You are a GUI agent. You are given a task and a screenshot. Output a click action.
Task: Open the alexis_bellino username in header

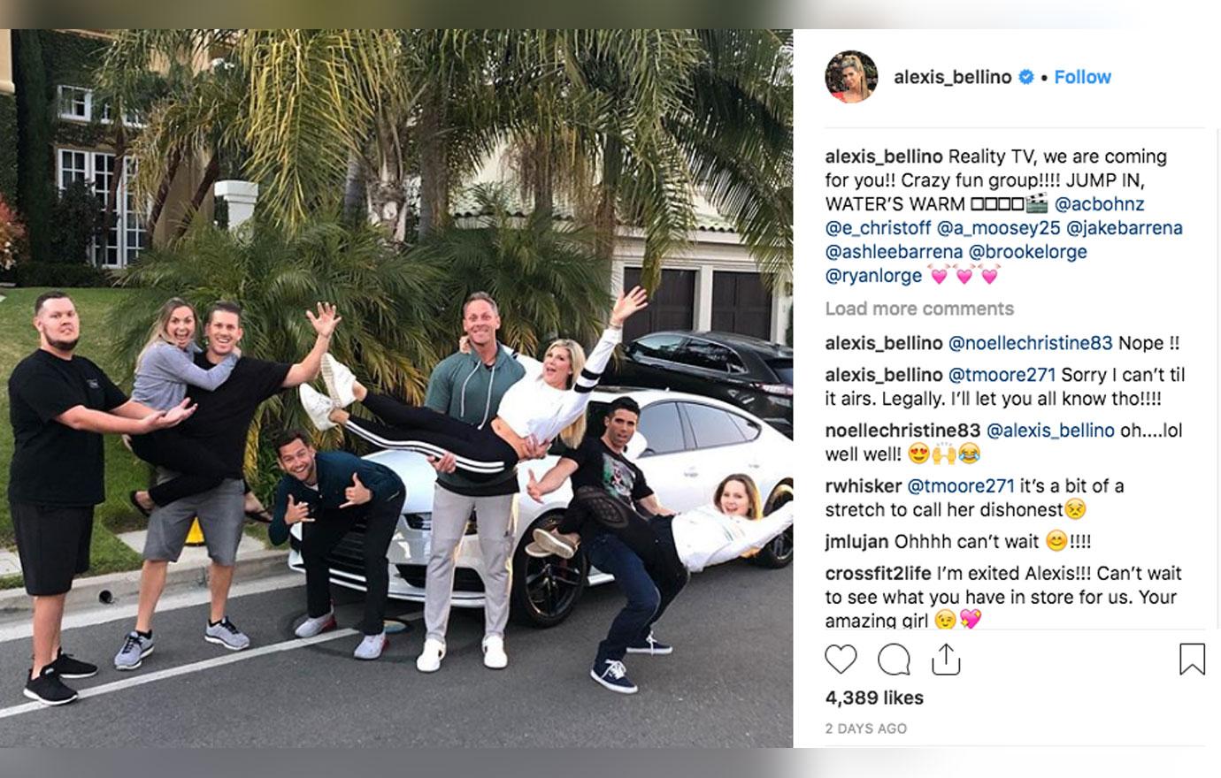click(x=952, y=77)
